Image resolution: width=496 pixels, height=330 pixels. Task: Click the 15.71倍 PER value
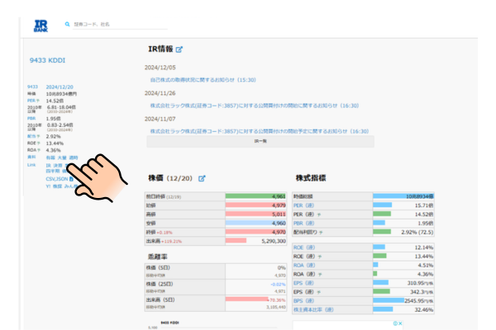(424, 205)
